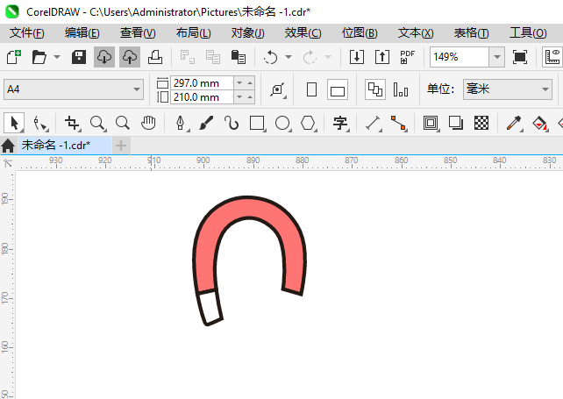Toggle full-screen preview button
Image resolution: width=563 pixels, height=399 pixels.
[520, 57]
